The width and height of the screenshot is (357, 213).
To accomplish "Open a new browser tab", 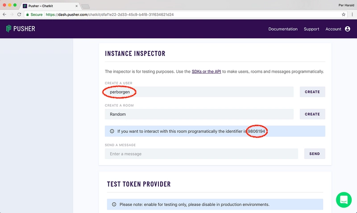I will [x=86, y=6].
